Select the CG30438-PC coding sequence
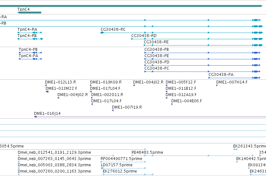Screen dimensions: 266x176 tap(202, 72)
